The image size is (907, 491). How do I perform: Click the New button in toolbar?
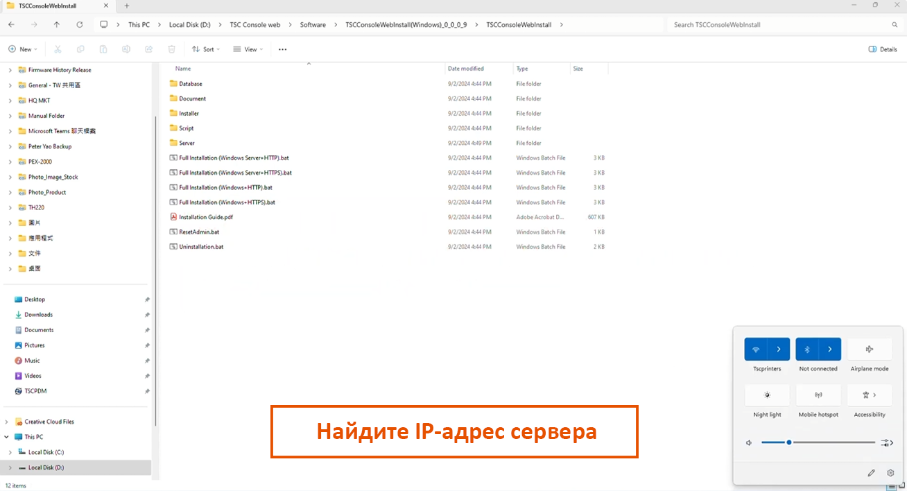tap(22, 49)
